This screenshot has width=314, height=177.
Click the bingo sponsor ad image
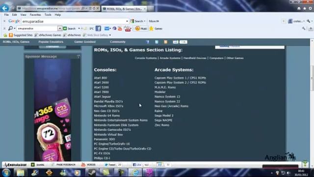[52, 110]
